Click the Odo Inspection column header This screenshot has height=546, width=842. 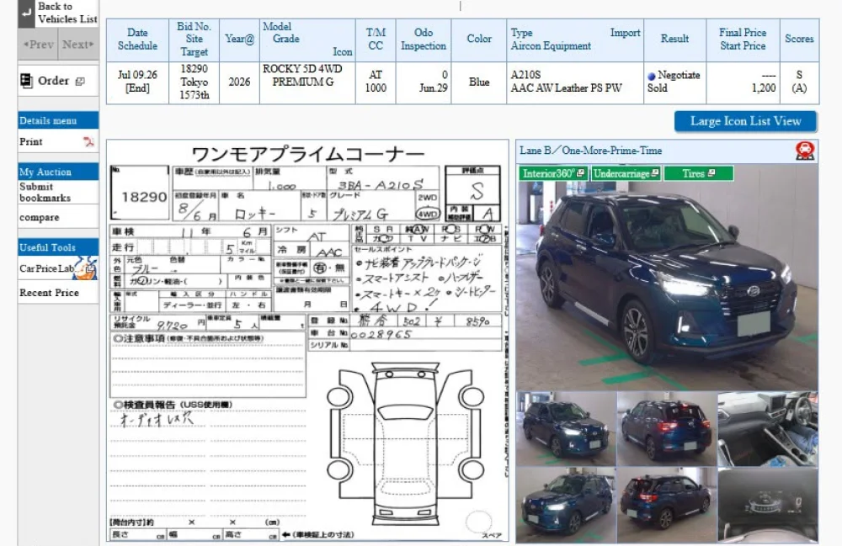tap(424, 40)
